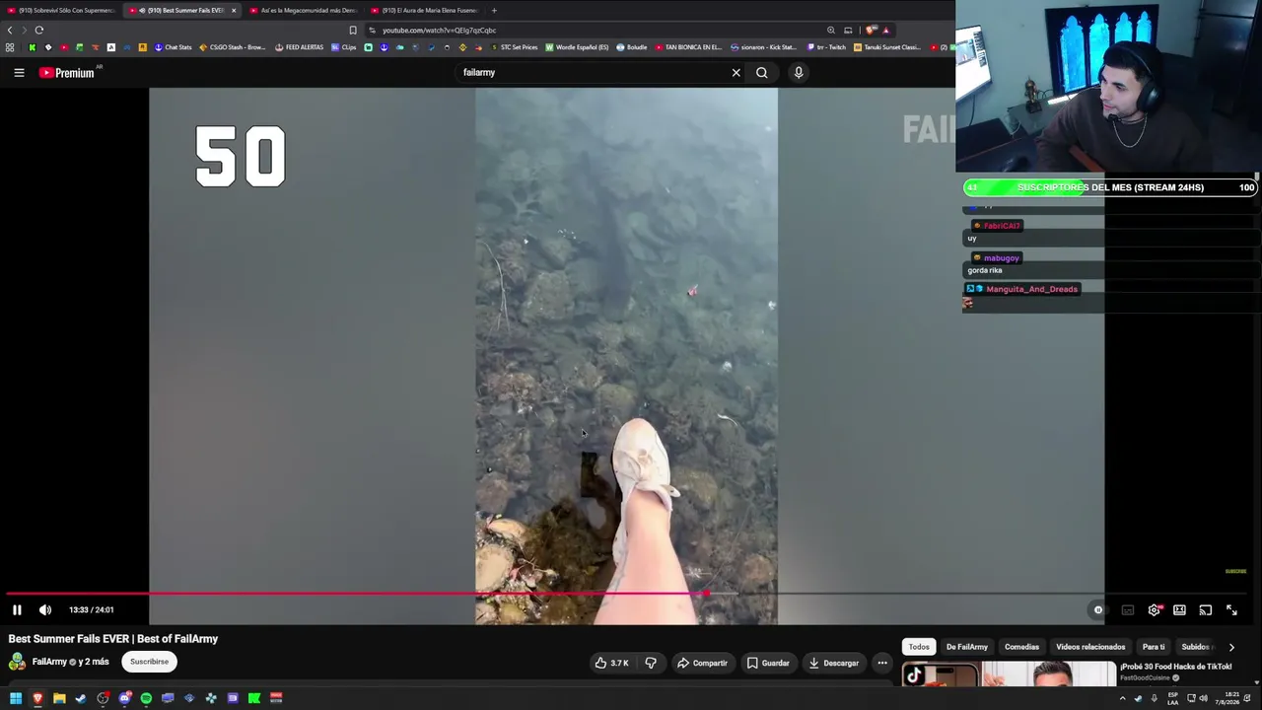The image size is (1262, 710).
Task: Open FEED ALERTAS bookmark
Action: coord(300,47)
